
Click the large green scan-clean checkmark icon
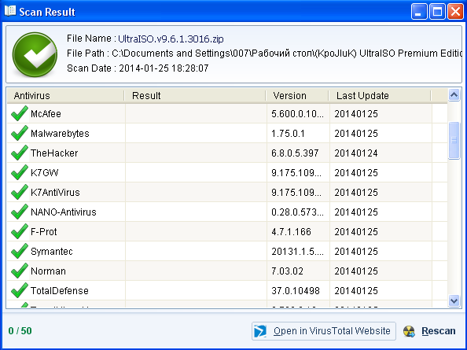tap(35, 54)
